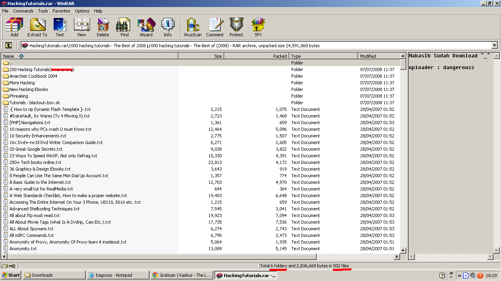Click the Delete toolbar icon
501x281 pixels.
point(103,27)
